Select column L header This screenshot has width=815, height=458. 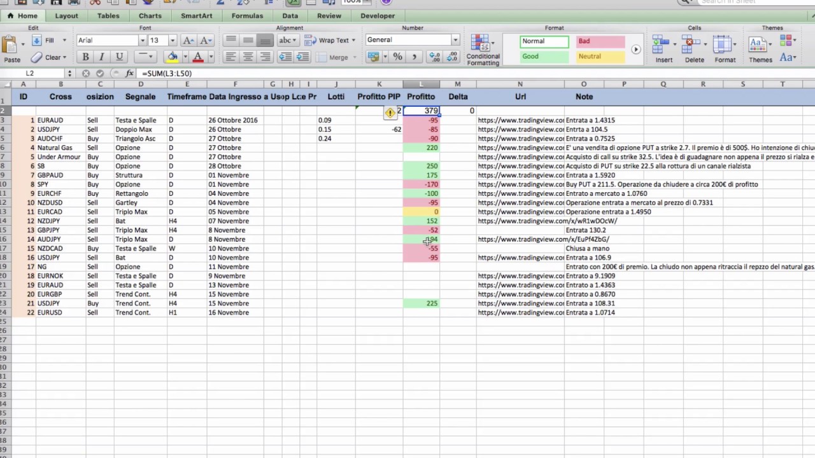point(421,84)
